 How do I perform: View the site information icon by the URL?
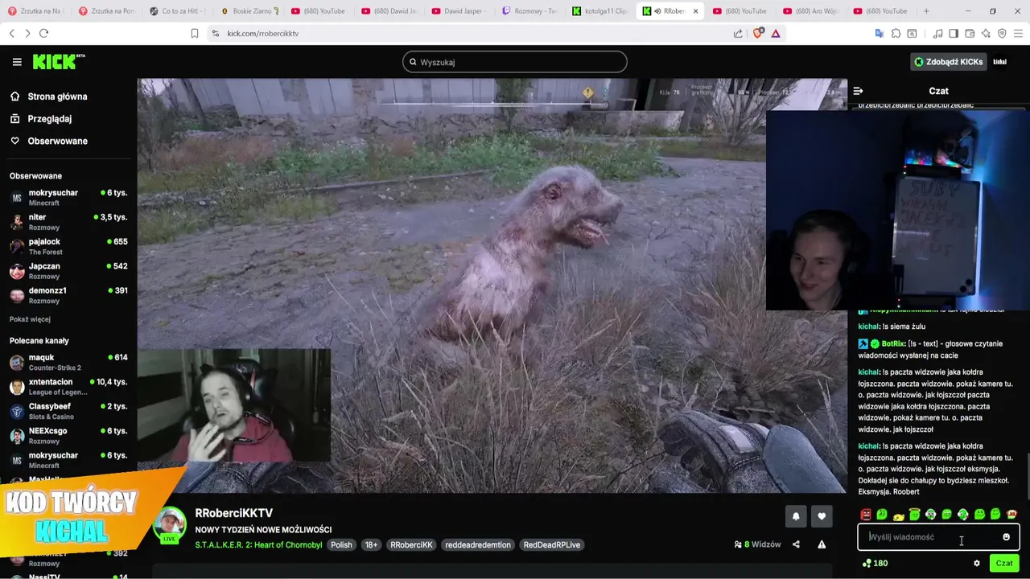pos(215,33)
